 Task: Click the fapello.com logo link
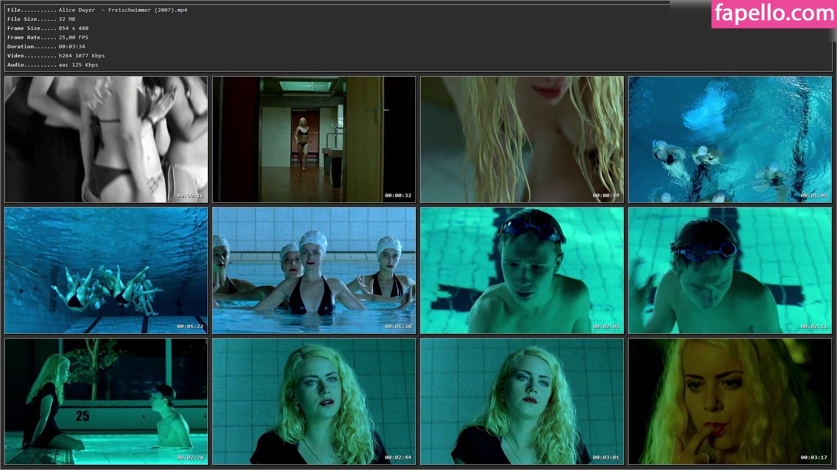pyautogui.click(x=774, y=13)
